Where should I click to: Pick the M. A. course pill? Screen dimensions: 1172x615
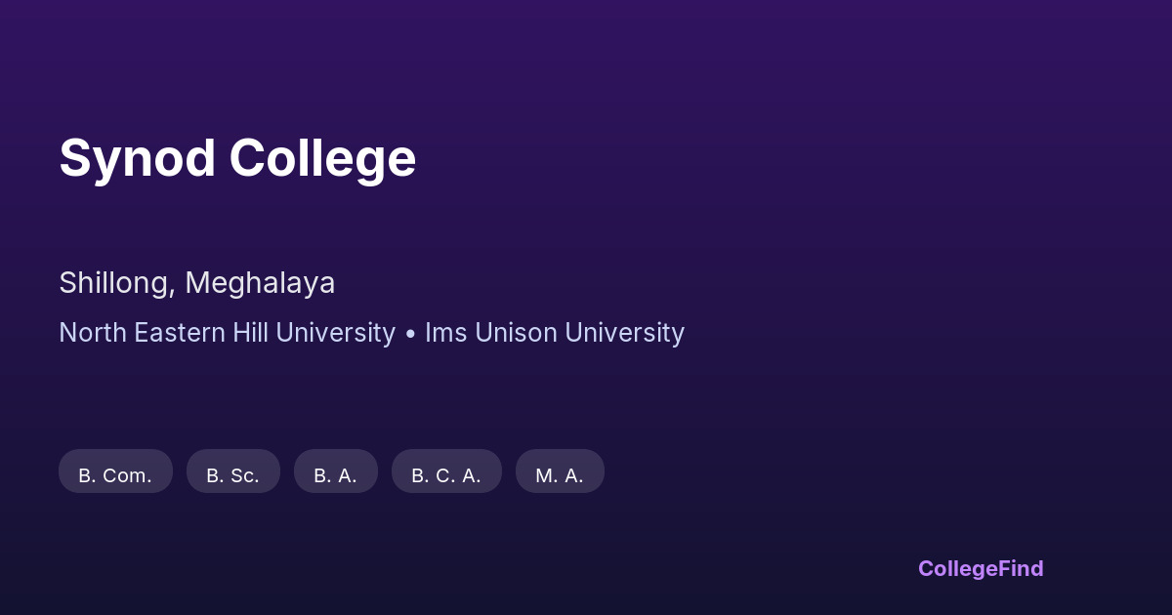click(x=560, y=474)
